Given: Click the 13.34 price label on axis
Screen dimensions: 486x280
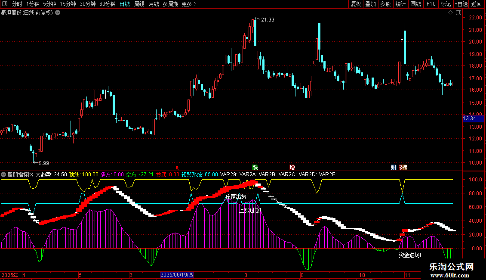Looking at the screenshot, I should (x=469, y=118).
